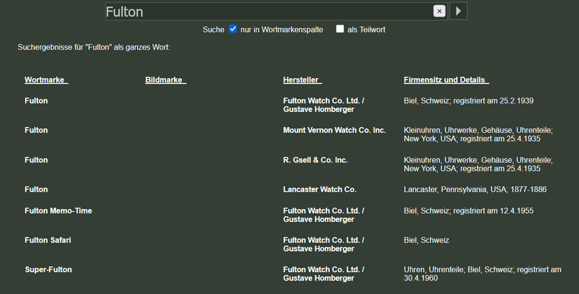This screenshot has height=294, width=579.
Task: Click the 'nur in Wortmarkenspalte' label text
Action: (x=282, y=30)
